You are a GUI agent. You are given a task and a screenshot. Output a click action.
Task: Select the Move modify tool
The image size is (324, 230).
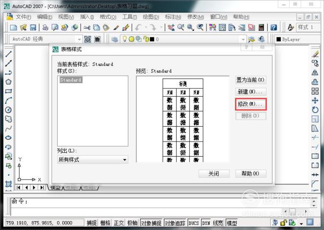point(315,101)
